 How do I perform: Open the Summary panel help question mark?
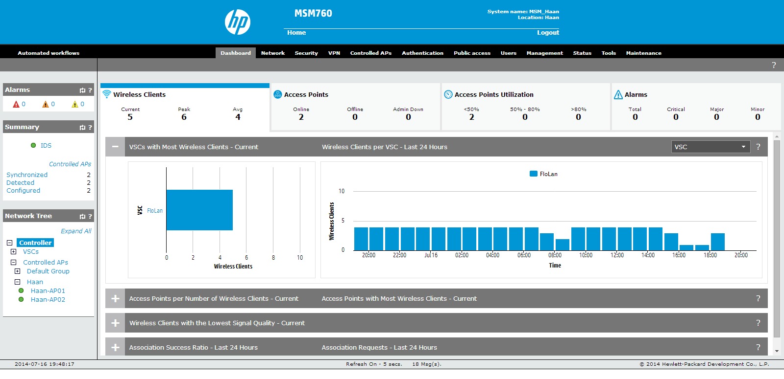pos(90,127)
